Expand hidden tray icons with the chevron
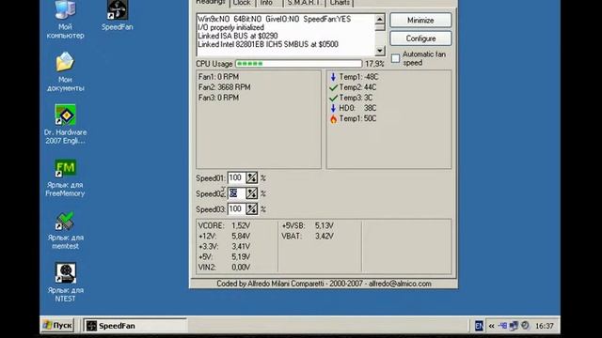This screenshot has height=338, width=602. point(491,326)
